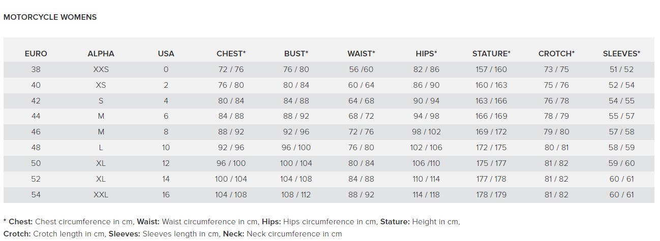The width and height of the screenshot is (660, 241).
Task: Click the XXS alpha size cell
Action: [x=101, y=70]
